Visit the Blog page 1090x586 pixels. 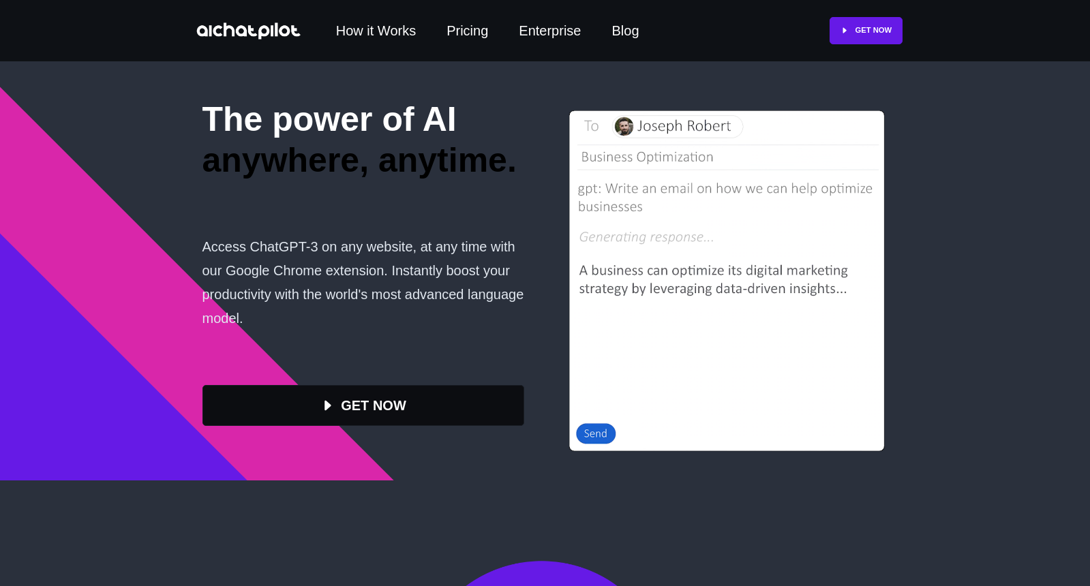(625, 31)
